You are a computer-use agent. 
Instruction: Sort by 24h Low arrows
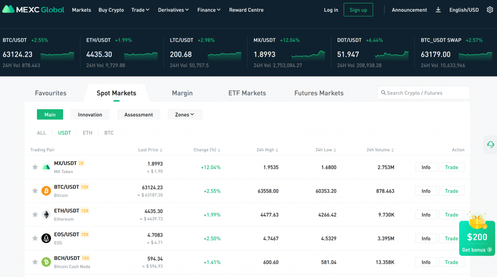pos(335,150)
